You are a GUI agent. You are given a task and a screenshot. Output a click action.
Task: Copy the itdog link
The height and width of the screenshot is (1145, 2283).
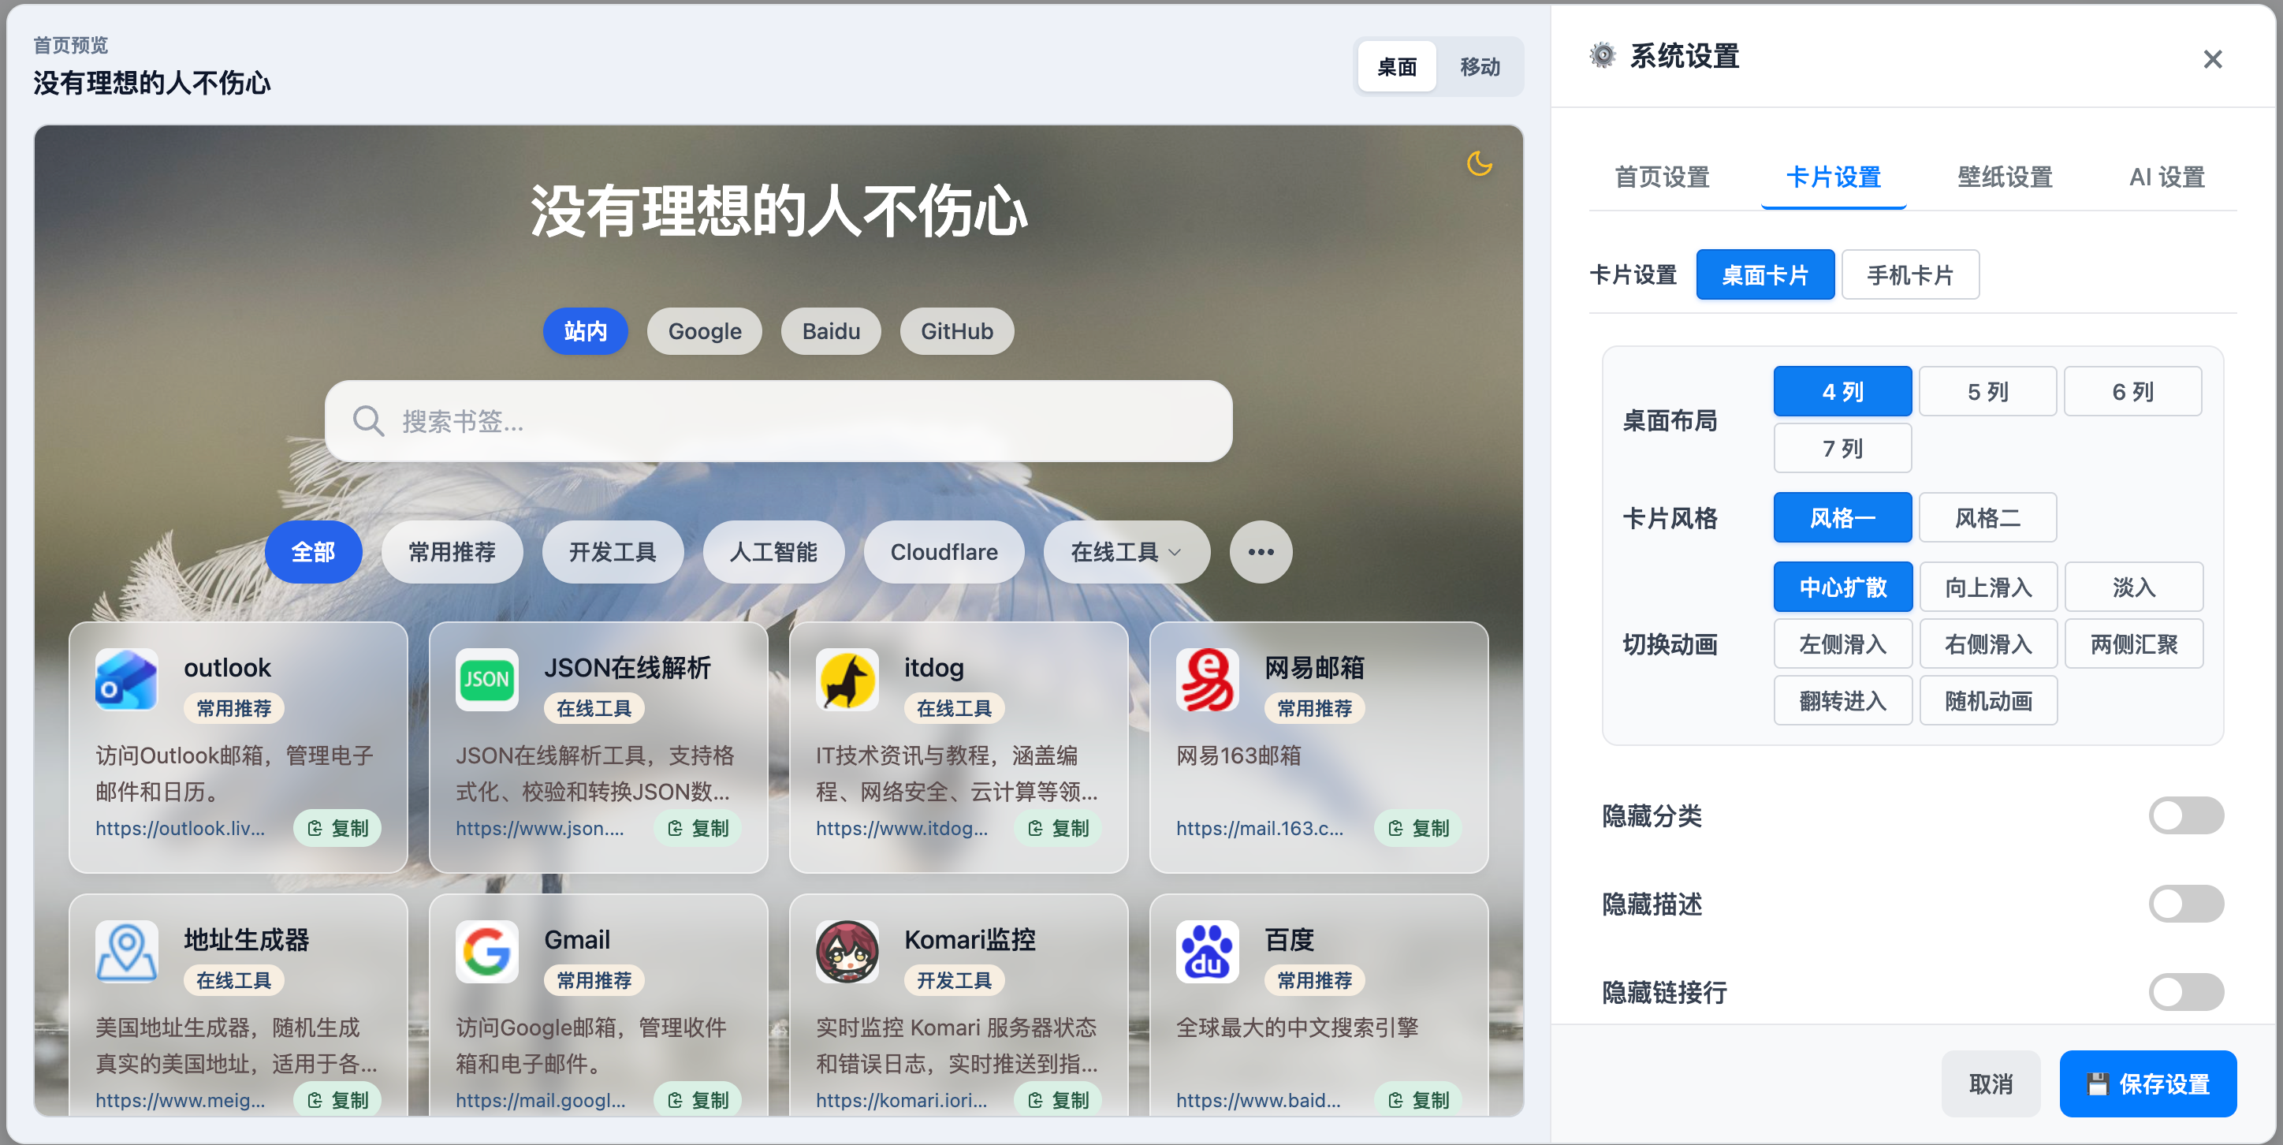tap(1058, 828)
